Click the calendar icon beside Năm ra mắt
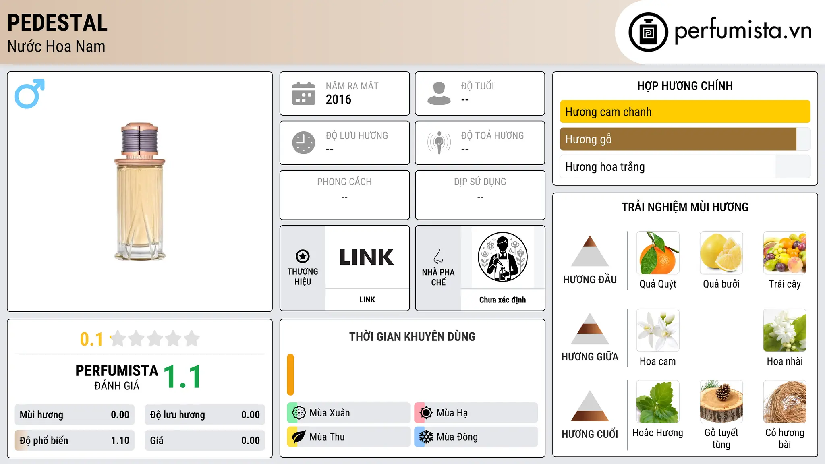825x464 pixels. 304,93
